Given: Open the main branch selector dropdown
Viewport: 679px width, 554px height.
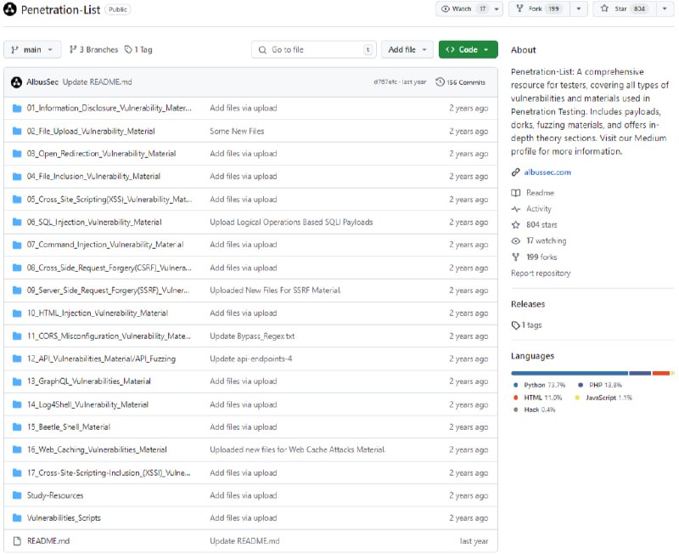Looking at the screenshot, I should click(32, 50).
